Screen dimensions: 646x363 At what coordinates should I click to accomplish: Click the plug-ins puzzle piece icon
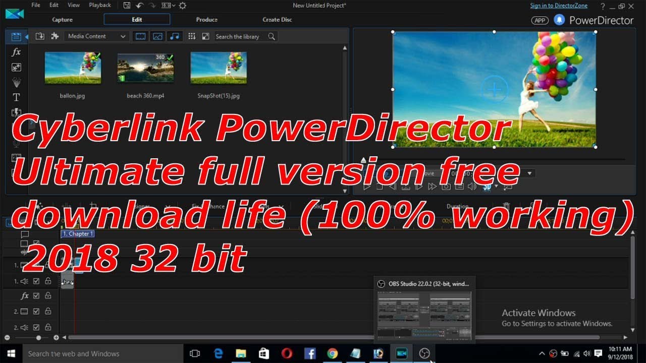55,36
